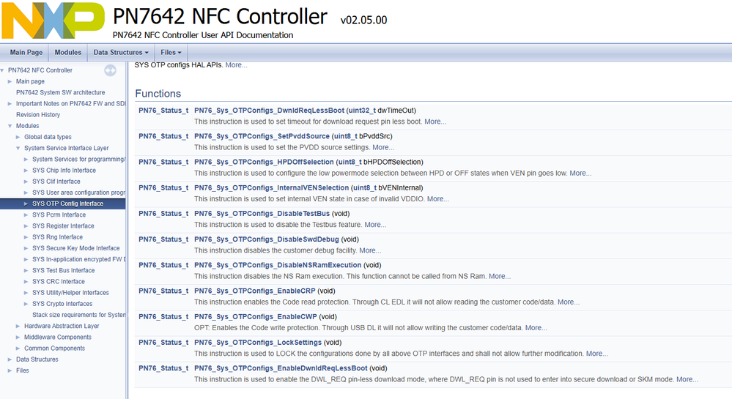Select SYS Utility/Helper Interfaces item
The width and height of the screenshot is (732, 399).
coord(70,293)
